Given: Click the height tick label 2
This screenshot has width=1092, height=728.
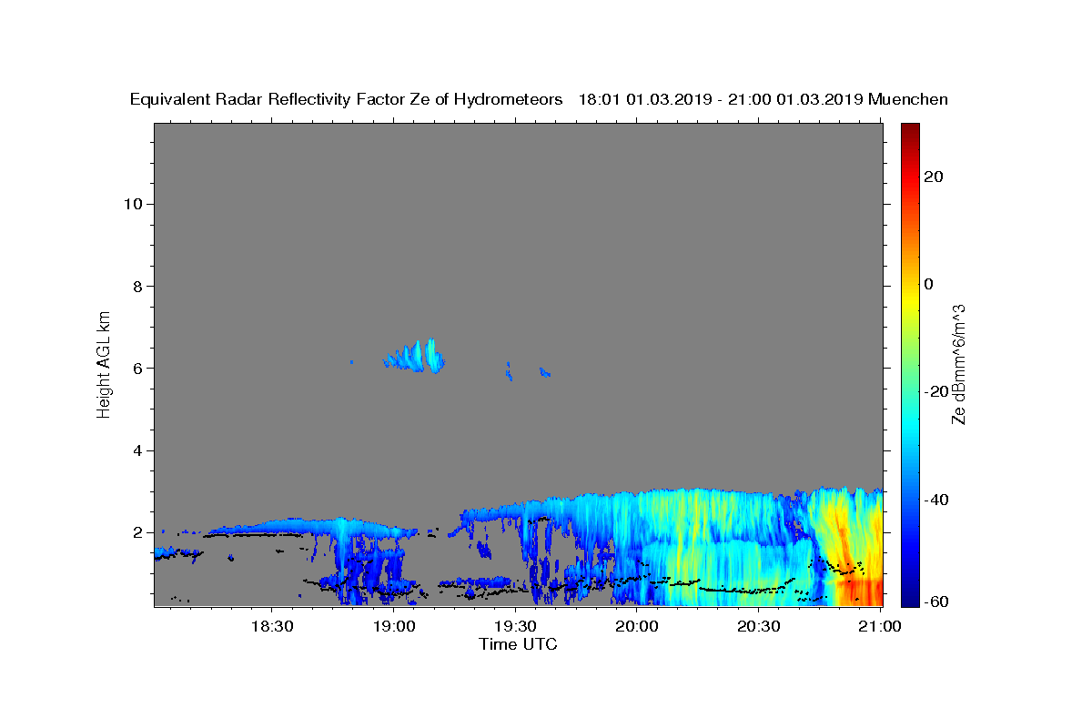Looking at the screenshot, I should (x=137, y=532).
